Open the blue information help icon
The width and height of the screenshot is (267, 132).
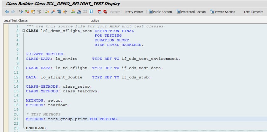[x=91, y=12]
